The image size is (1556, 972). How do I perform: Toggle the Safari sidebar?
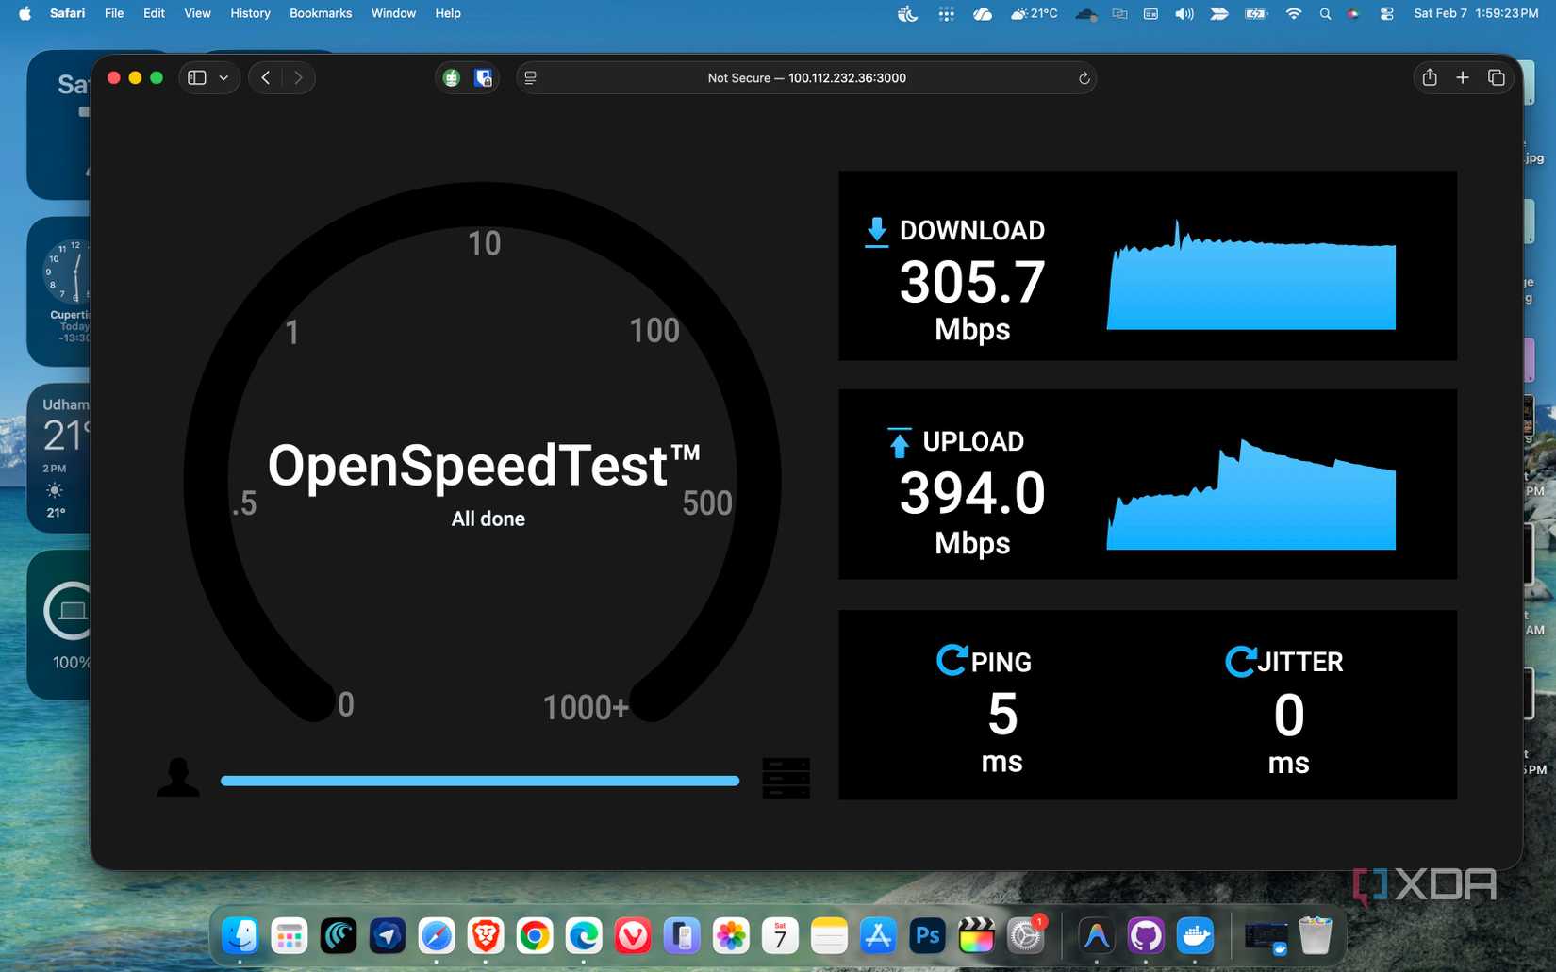[197, 78]
